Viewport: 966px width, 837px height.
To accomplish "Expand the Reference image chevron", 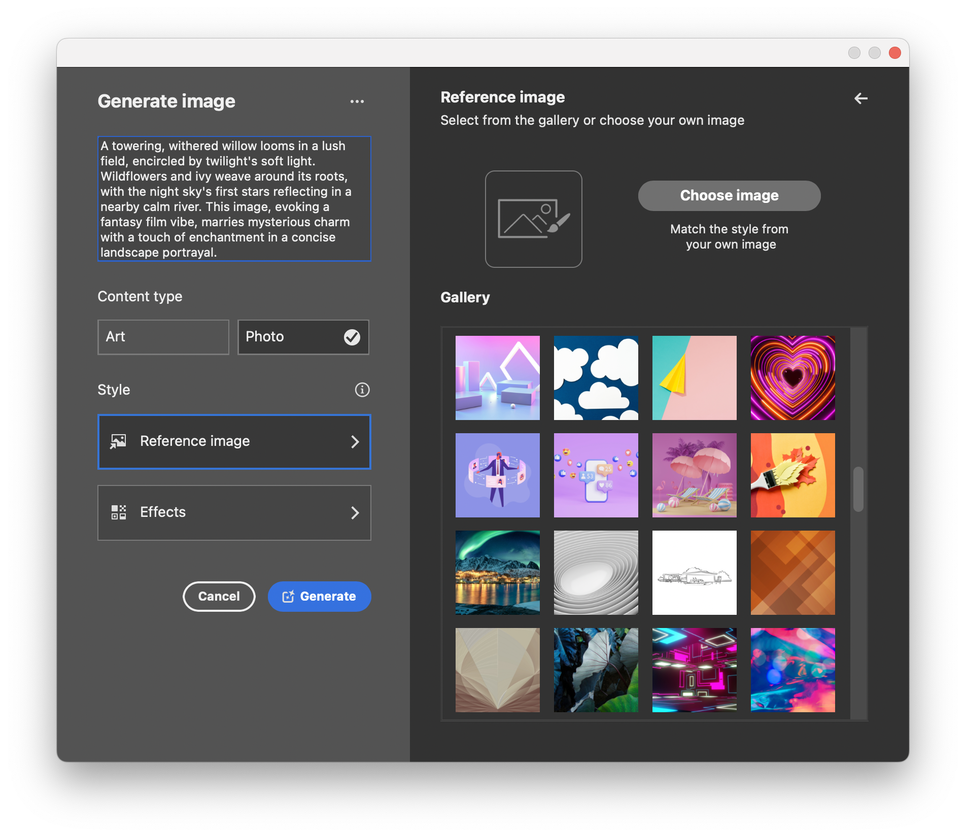I will (355, 442).
